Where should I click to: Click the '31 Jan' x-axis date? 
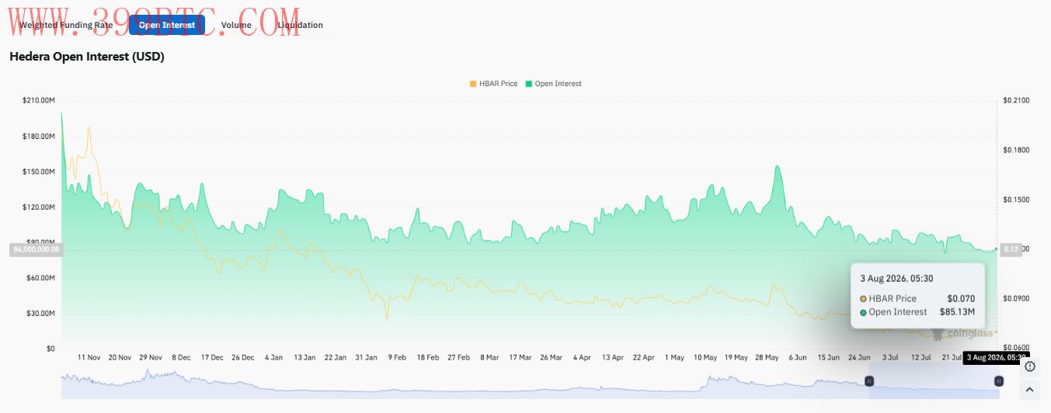366,358
